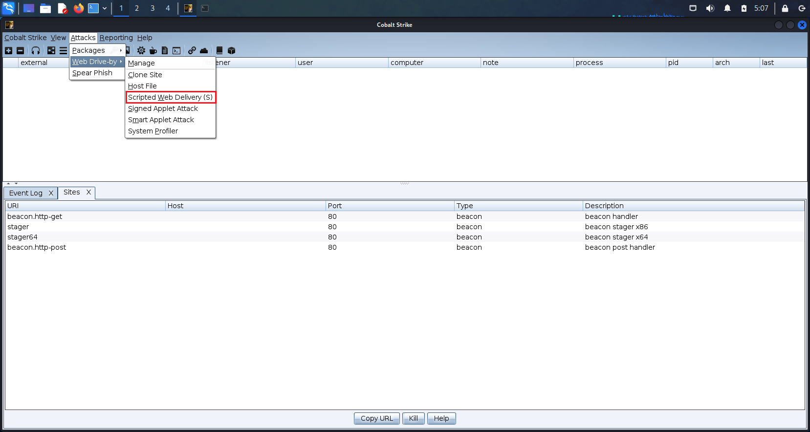Screen dimensions: 810x432
Task: Click the terminal prompt icon in the toolbar
Action: 176,50
